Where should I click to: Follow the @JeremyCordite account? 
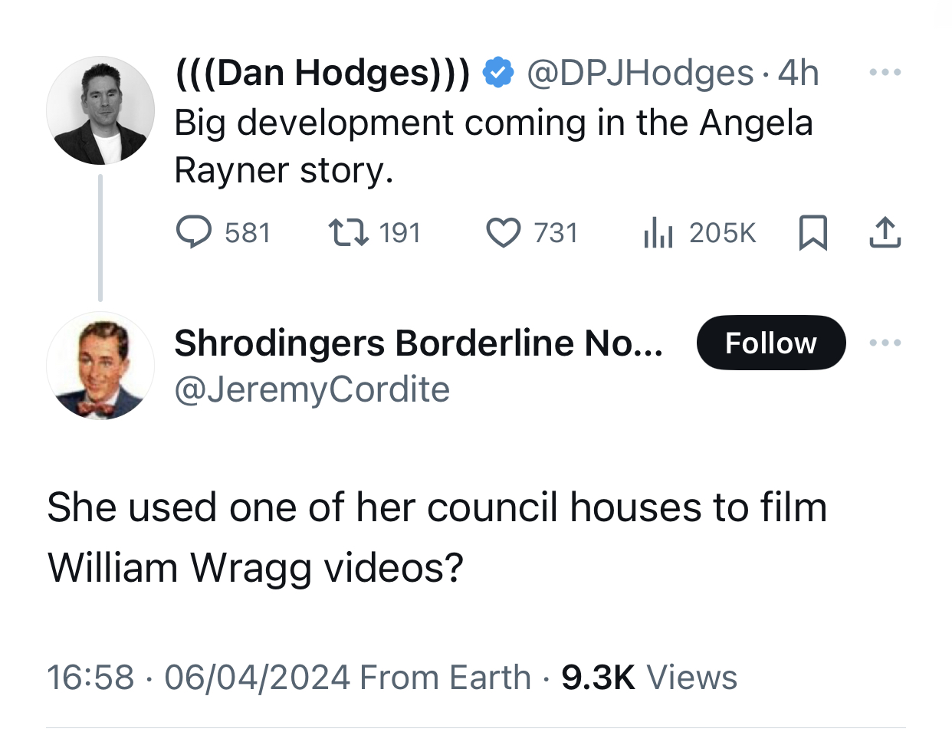[771, 343]
